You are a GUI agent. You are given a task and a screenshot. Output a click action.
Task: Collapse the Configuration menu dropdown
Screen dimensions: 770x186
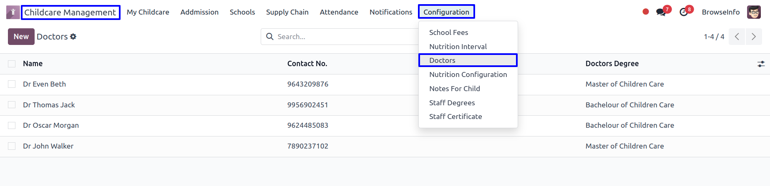pos(446,12)
